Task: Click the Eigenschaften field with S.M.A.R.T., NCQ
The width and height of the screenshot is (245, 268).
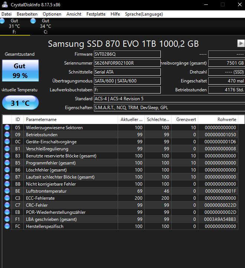Action: 169,108
